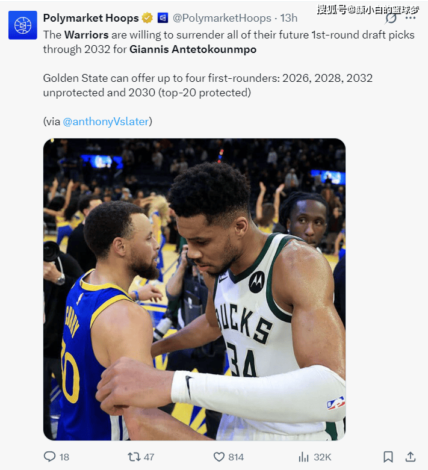
Task: Repost this tweet with retweet icon
Action: tap(134, 457)
